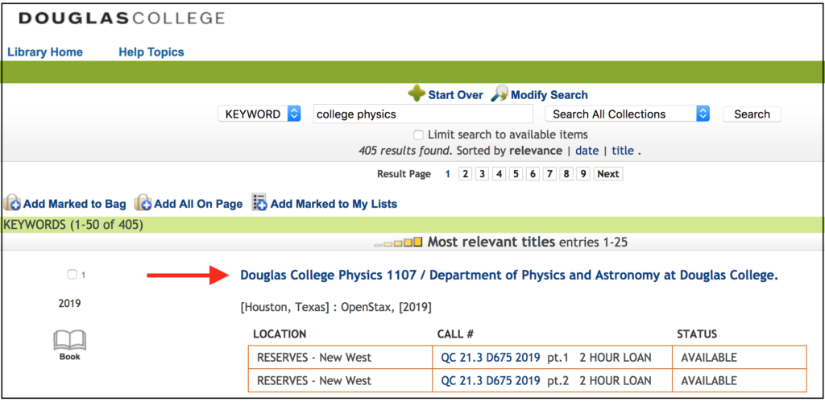Screen dimensions: 825x402
Task: Click the Next results page button
Action: click(x=608, y=174)
